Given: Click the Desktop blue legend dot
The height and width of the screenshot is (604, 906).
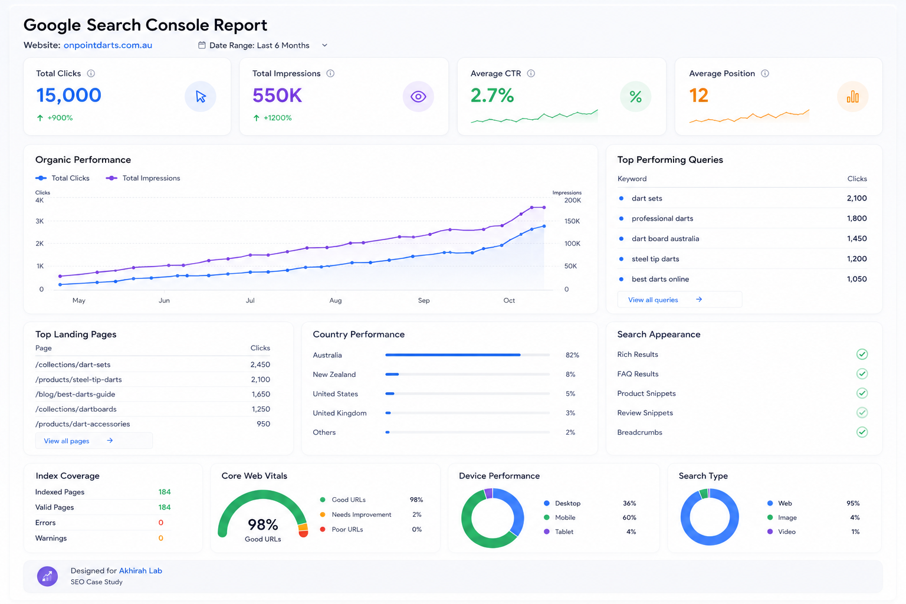Looking at the screenshot, I should 547,504.
